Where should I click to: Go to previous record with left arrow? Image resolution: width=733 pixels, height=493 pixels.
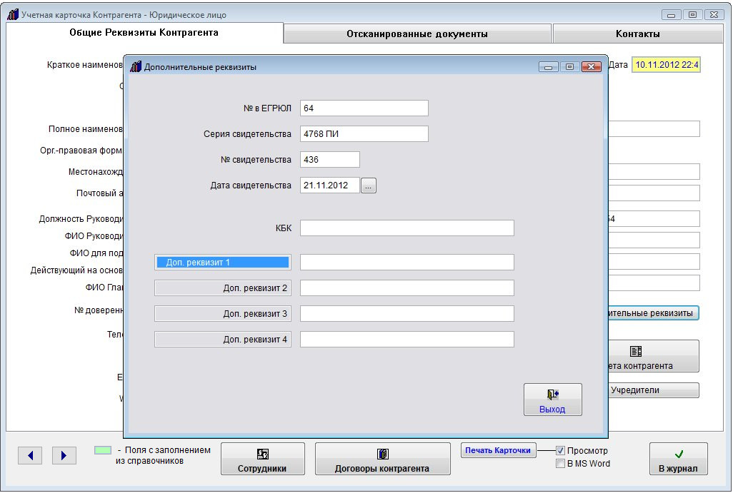tap(31, 455)
